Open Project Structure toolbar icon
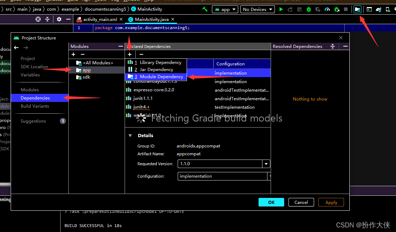 [357, 9]
